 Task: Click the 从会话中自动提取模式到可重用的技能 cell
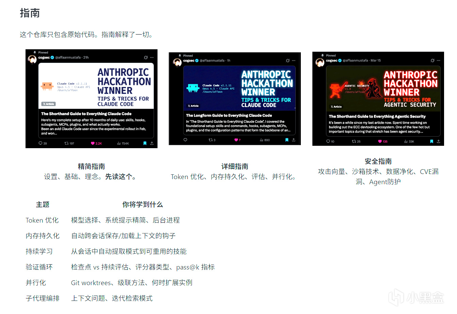pyautogui.click(x=129, y=251)
